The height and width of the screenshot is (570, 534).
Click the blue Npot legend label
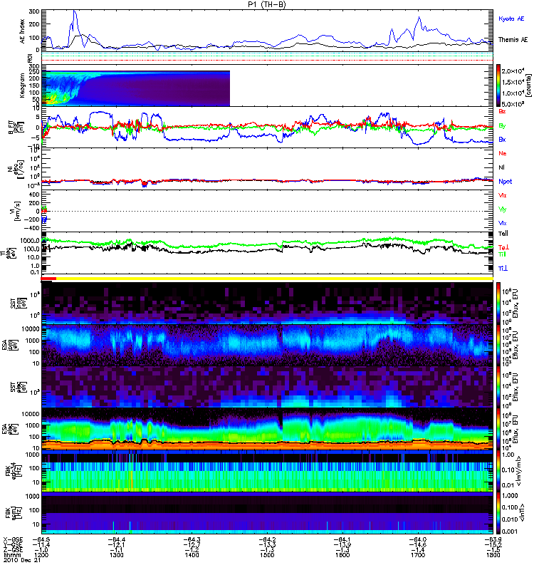(506, 181)
